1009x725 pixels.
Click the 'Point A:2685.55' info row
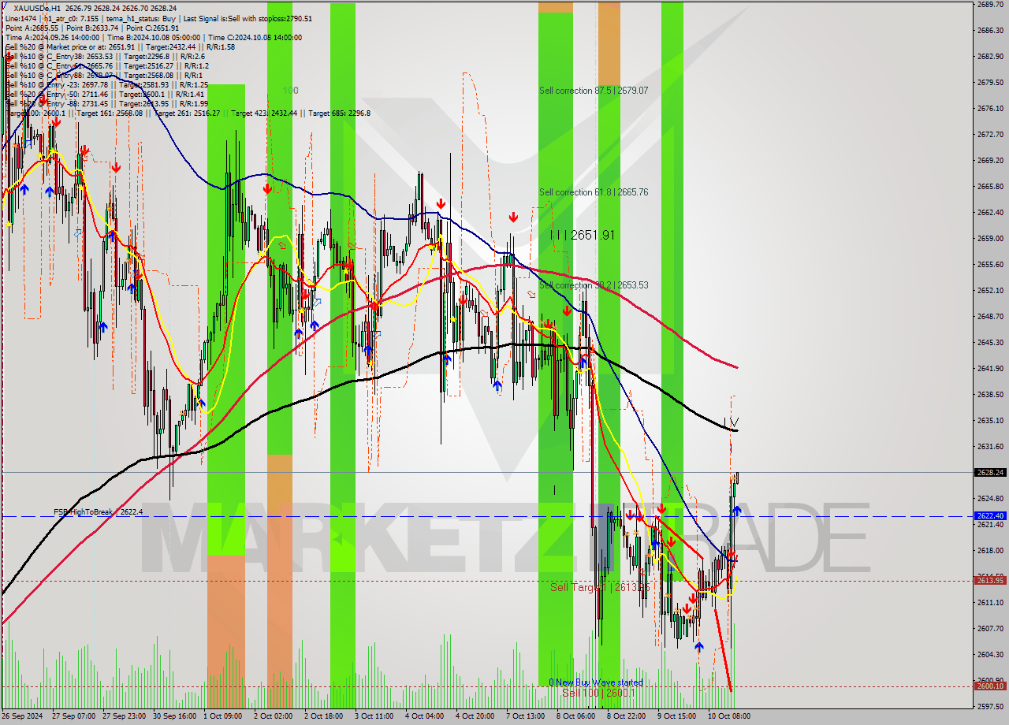pos(92,28)
